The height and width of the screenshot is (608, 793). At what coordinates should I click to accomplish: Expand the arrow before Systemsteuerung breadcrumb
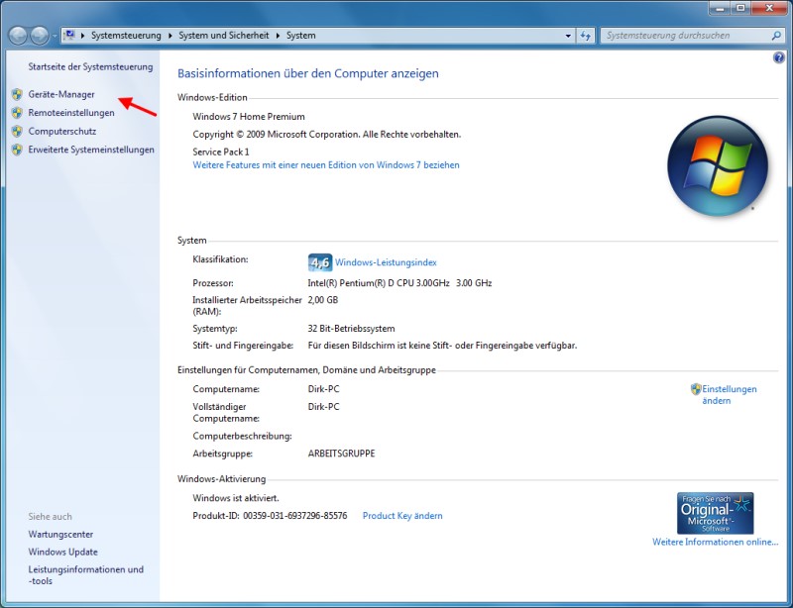[83, 36]
